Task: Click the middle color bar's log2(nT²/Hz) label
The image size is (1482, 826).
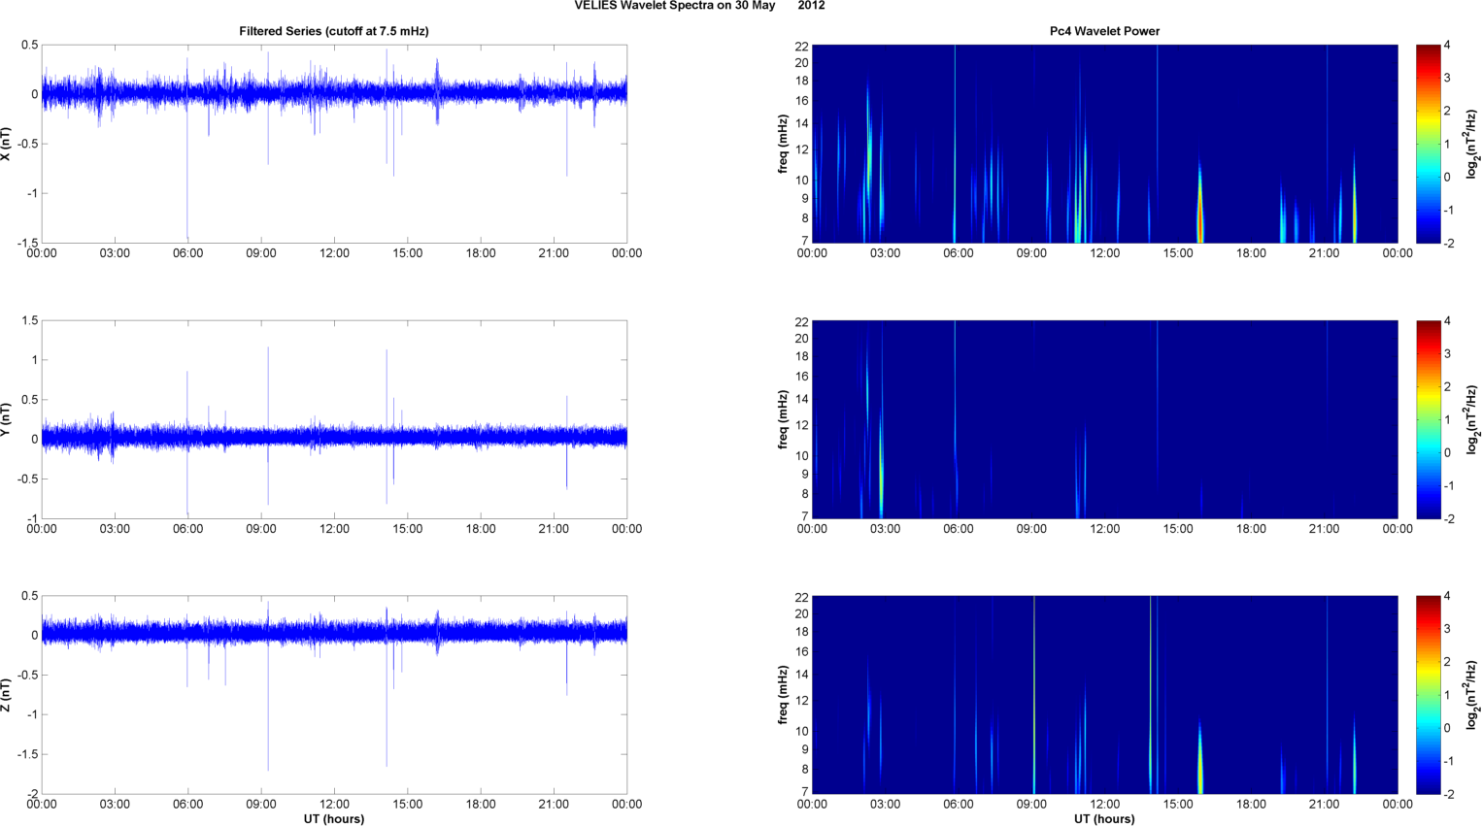Action: (x=1472, y=419)
